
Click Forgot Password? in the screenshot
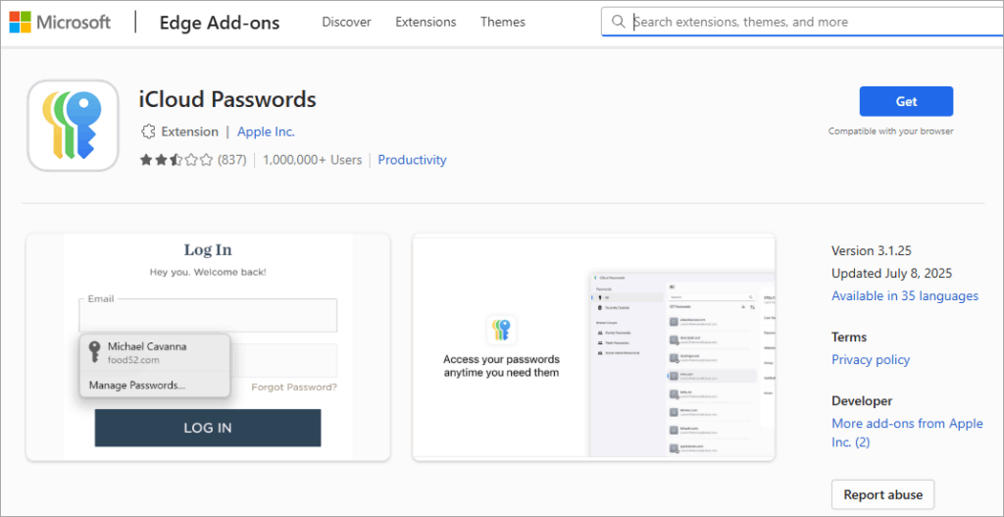click(294, 387)
